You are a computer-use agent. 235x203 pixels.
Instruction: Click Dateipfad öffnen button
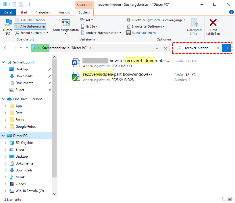point(194,27)
